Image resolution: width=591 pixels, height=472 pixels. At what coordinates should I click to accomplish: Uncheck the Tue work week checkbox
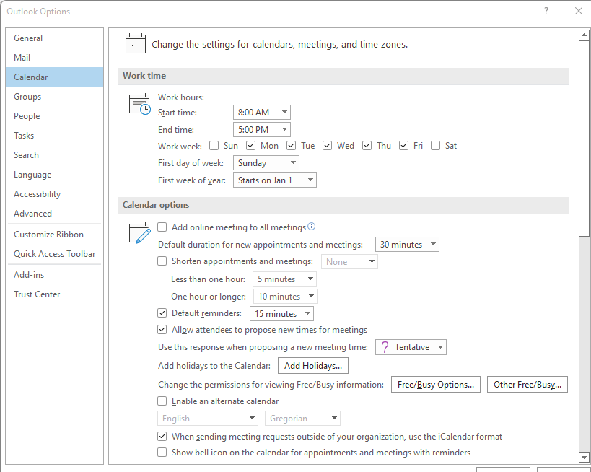tap(291, 146)
